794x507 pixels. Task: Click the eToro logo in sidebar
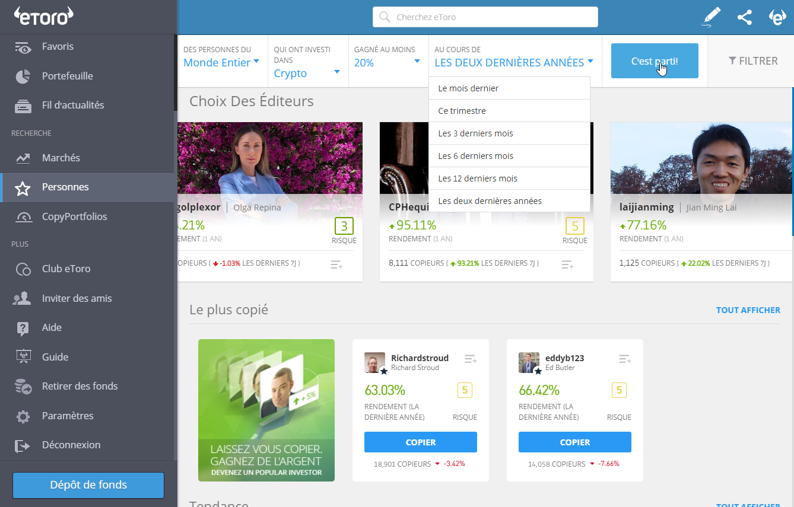click(43, 16)
